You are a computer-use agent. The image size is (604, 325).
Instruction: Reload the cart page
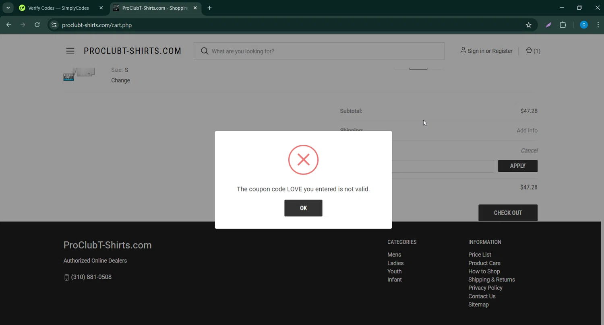(37, 25)
